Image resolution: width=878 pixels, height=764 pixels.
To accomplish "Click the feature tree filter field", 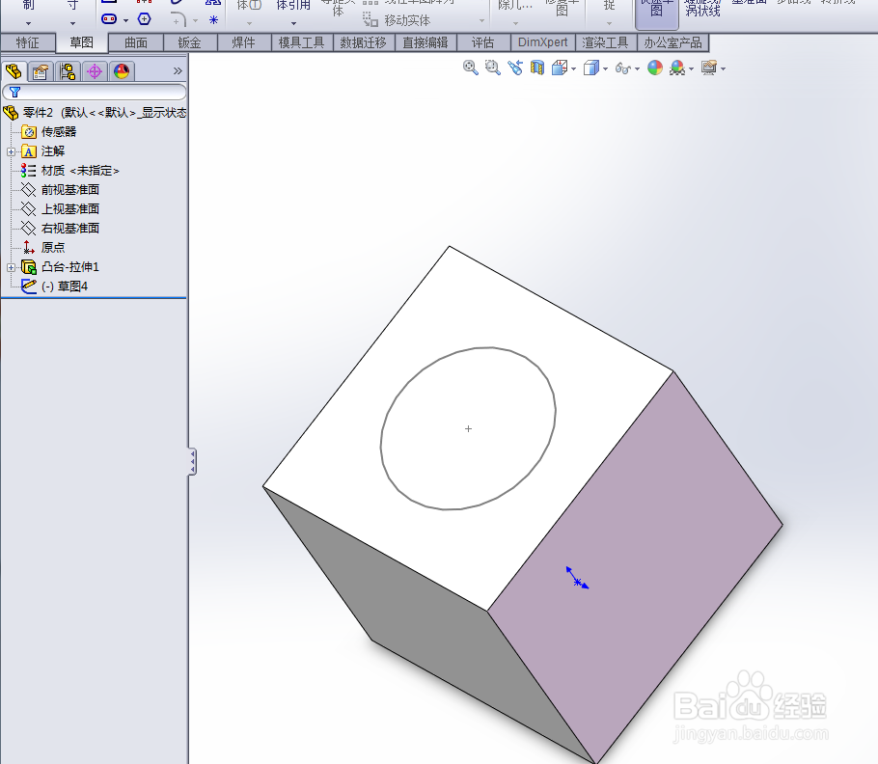I will (95, 93).
